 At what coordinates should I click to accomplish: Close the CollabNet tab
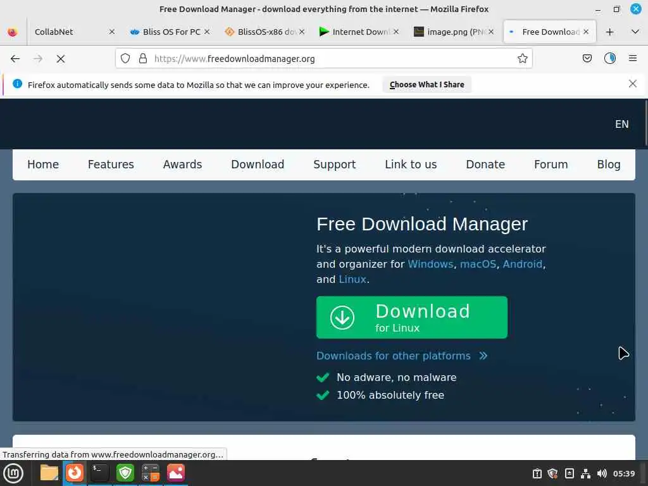click(112, 32)
